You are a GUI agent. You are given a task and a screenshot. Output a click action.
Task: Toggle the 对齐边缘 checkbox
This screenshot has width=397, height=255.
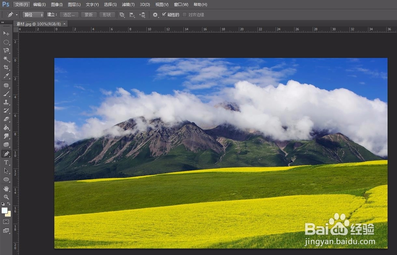[x=185, y=15]
